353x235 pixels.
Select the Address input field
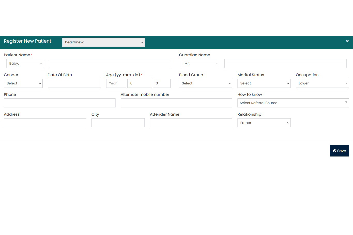pyautogui.click(x=45, y=123)
